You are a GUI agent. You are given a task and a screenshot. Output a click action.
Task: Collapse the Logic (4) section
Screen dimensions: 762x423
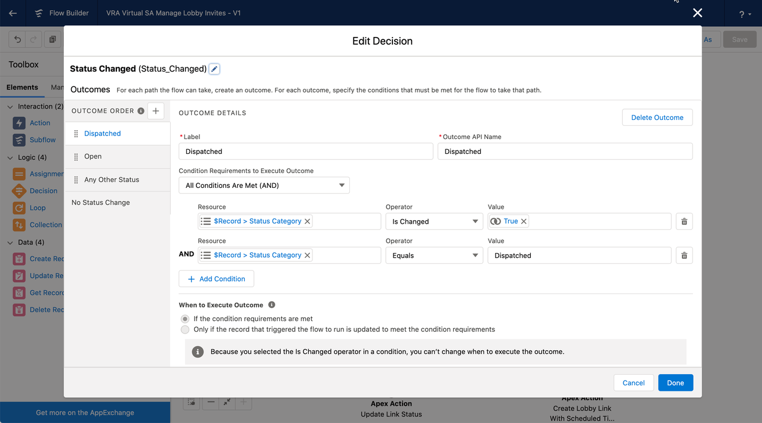10,157
